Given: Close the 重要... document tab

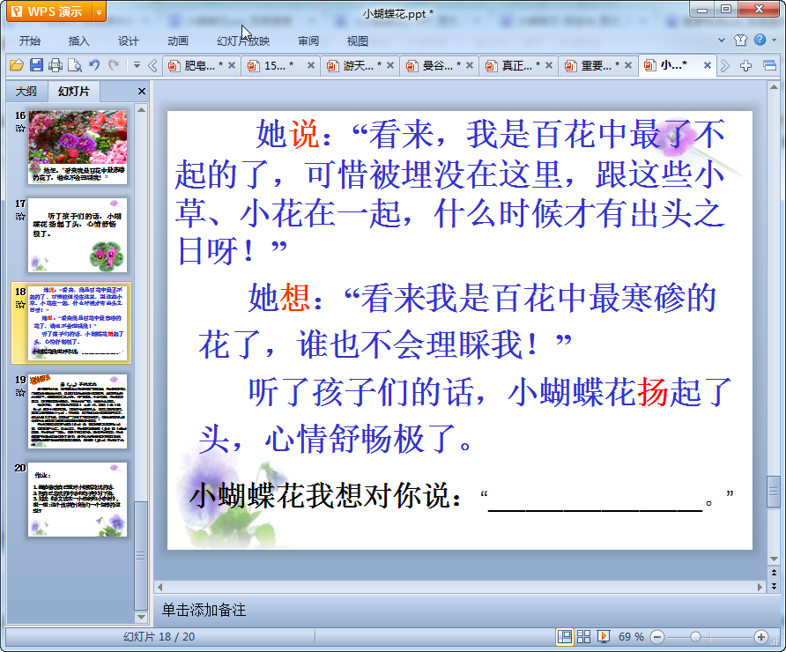Looking at the screenshot, I should pyautogui.click(x=627, y=65).
